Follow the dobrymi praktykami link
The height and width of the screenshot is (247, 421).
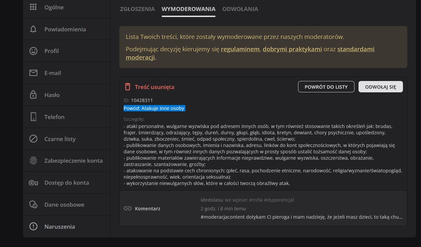click(292, 49)
